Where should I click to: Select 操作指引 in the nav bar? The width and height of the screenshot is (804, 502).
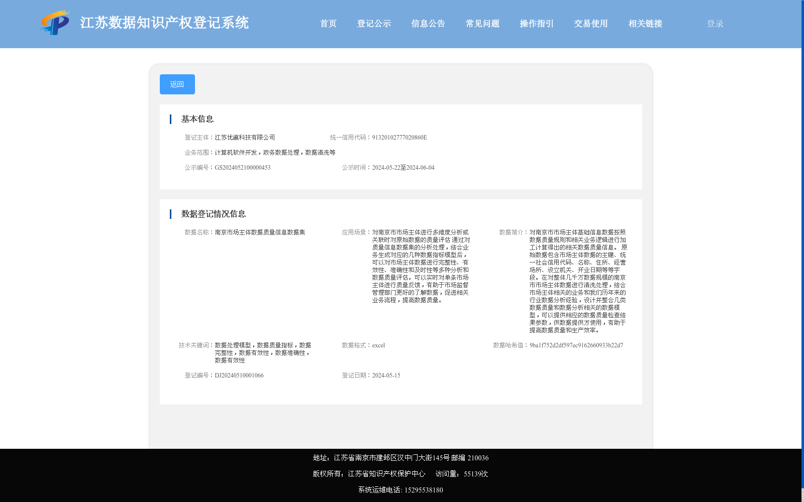point(537,24)
